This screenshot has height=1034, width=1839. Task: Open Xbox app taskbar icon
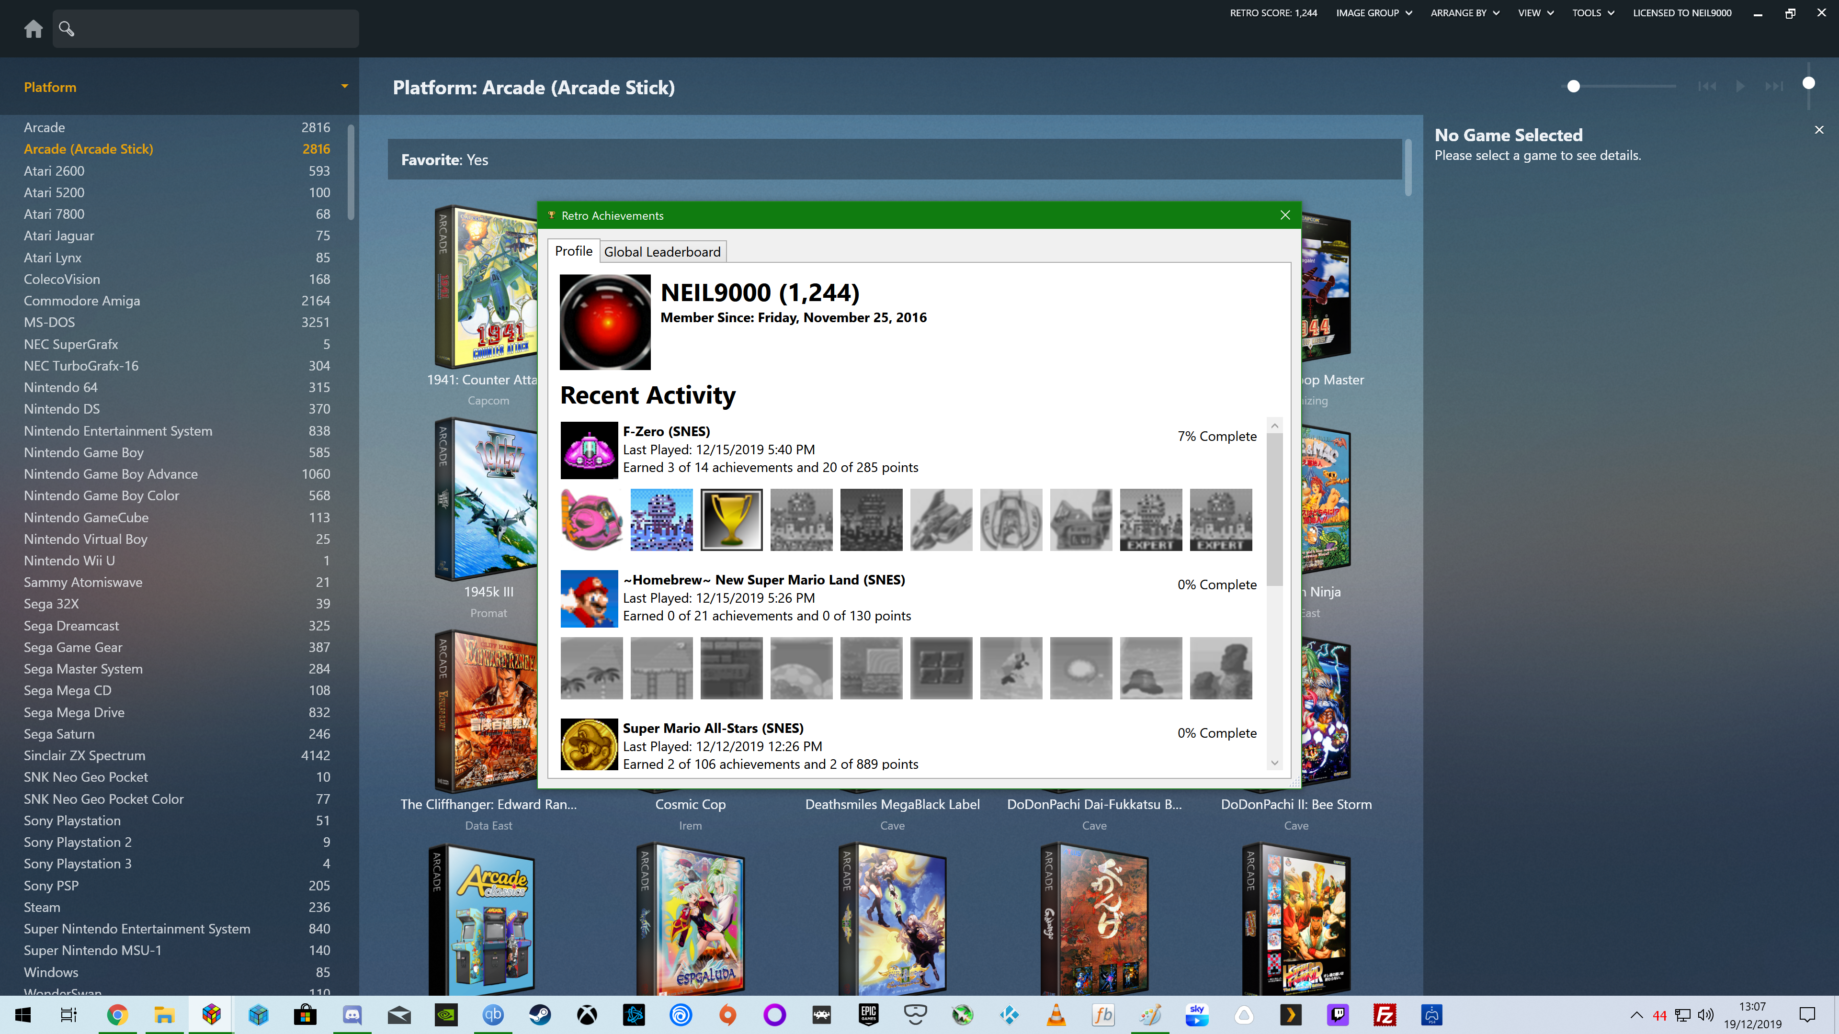[587, 1015]
